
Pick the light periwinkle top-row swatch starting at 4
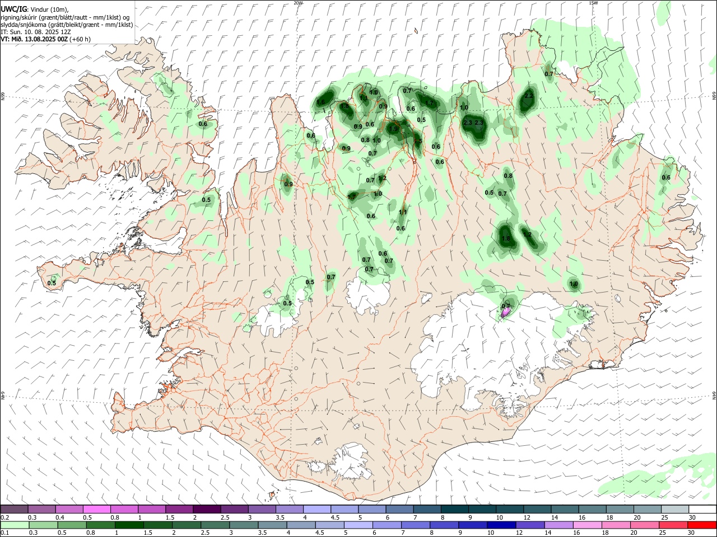[x=316, y=509]
